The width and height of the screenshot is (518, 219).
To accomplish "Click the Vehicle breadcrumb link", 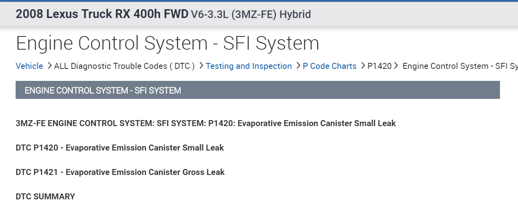I will pyautogui.click(x=29, y=66).
